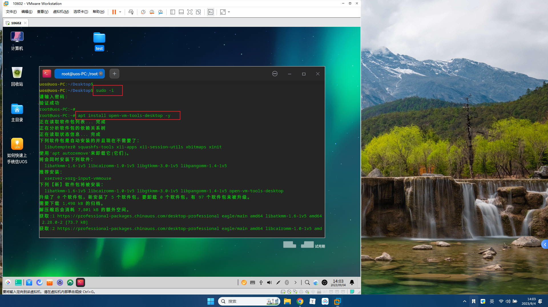548x307 pixels.
Task: Switch to Unity mode
Action: pos(198,12)
